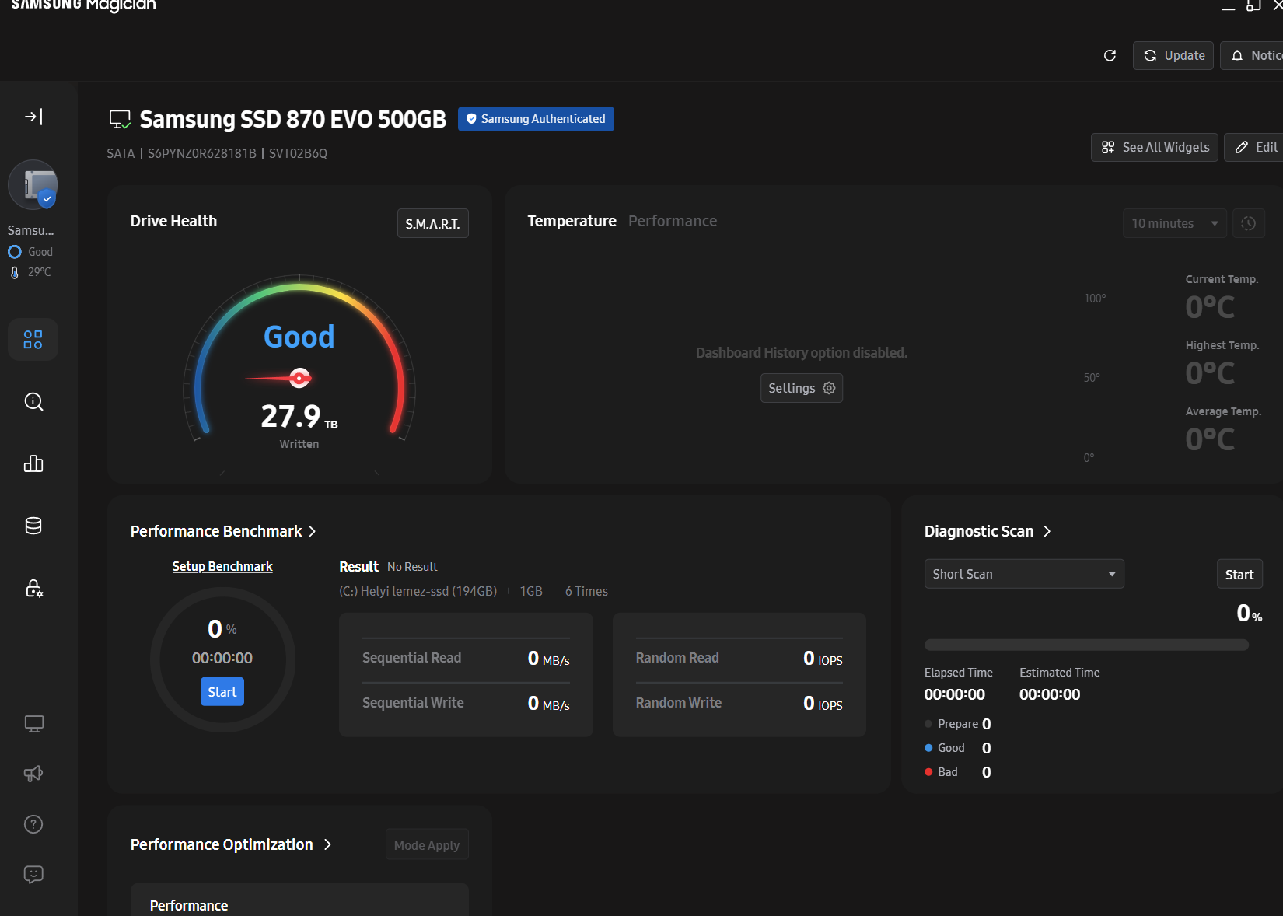The height and width of the screenshot is (916, 1283).
Task: Open the question mark help icon
Action: [x=33, y=824]
